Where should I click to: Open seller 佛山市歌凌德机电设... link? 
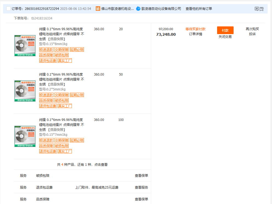click(117, 9)
